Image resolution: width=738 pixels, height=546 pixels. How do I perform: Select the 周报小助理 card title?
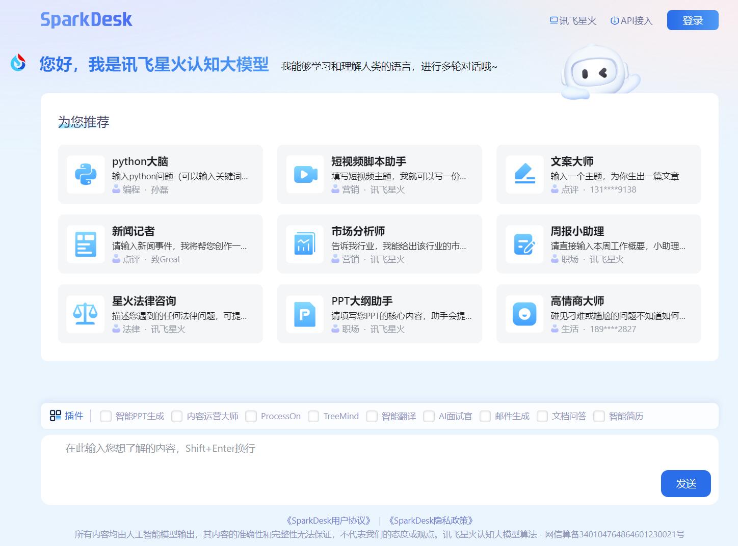pos(577,231)
